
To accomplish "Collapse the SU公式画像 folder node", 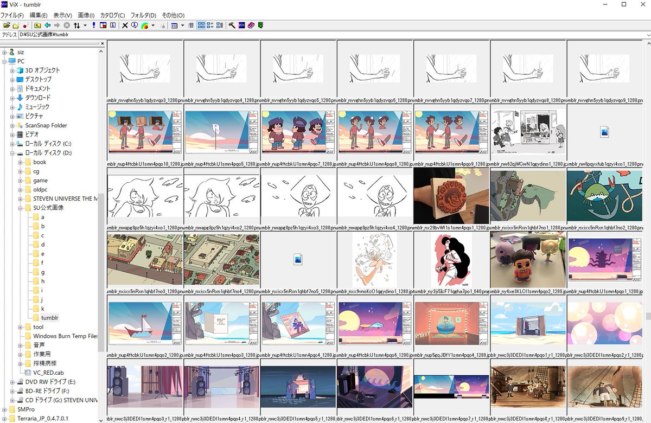I will click(21, 208).
